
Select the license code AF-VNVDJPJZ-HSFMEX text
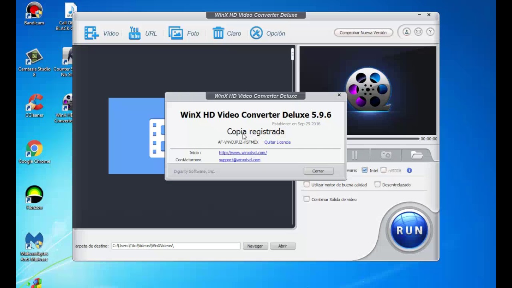coord(238,142)
